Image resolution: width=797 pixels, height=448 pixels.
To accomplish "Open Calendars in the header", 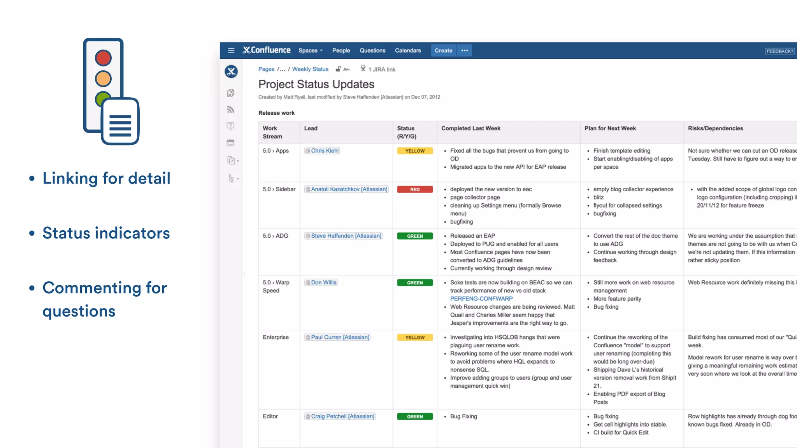I will point(408,51).
